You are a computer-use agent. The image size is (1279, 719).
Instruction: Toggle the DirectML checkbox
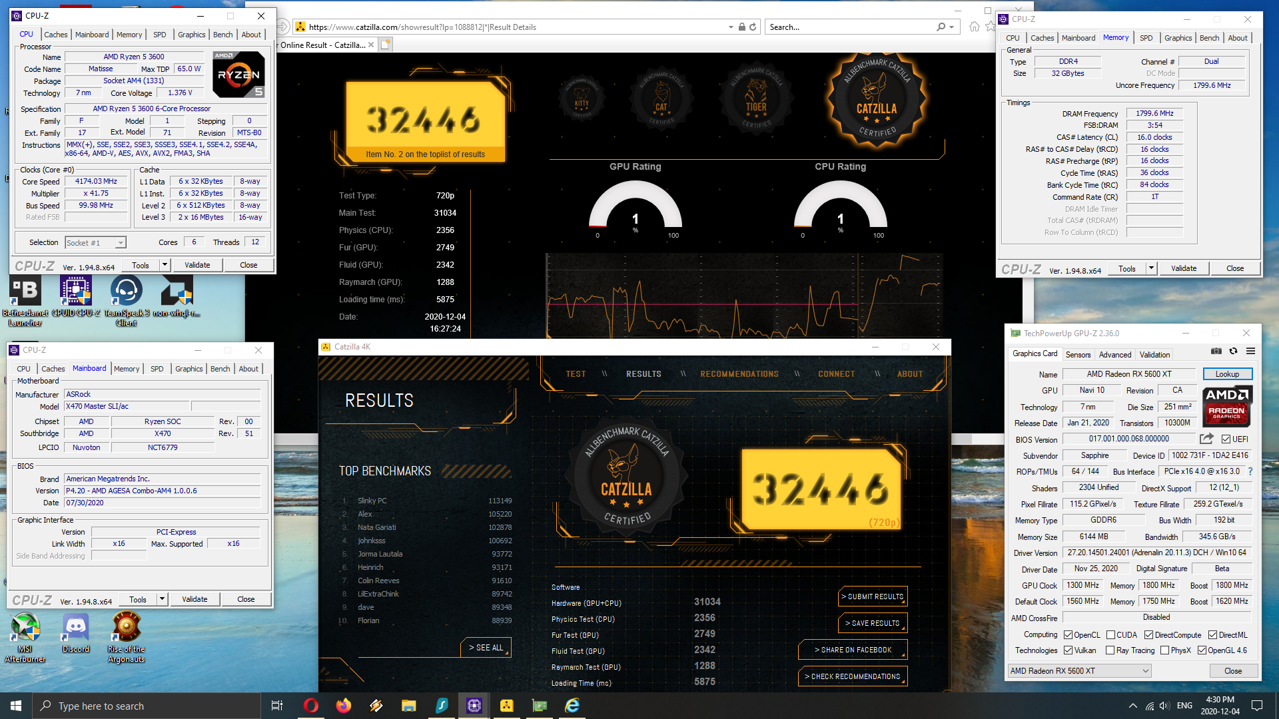pos(1213,635)
